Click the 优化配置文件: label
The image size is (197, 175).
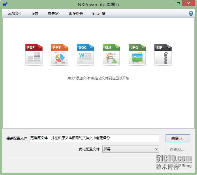[x=89, y=149]
